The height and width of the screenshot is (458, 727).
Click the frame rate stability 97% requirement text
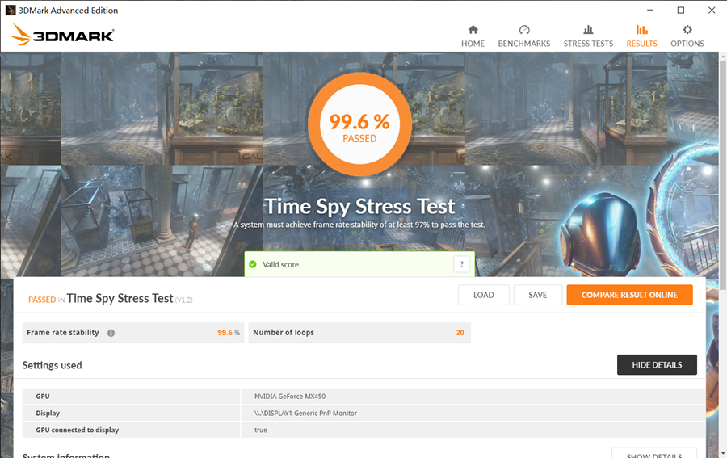point(359,225)
